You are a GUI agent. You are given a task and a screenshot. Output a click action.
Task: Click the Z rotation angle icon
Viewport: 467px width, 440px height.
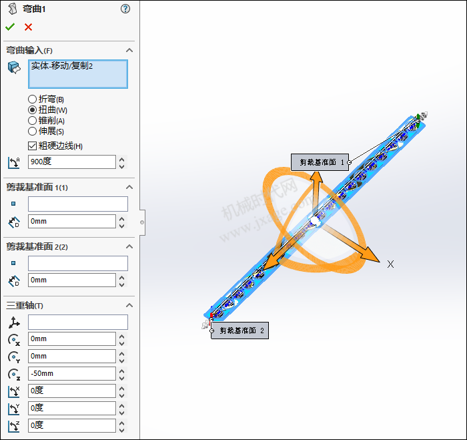coord(14,426)
